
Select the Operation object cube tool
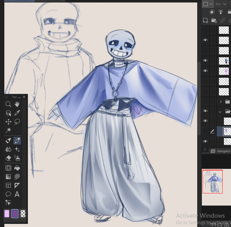(x=8, y=113)
